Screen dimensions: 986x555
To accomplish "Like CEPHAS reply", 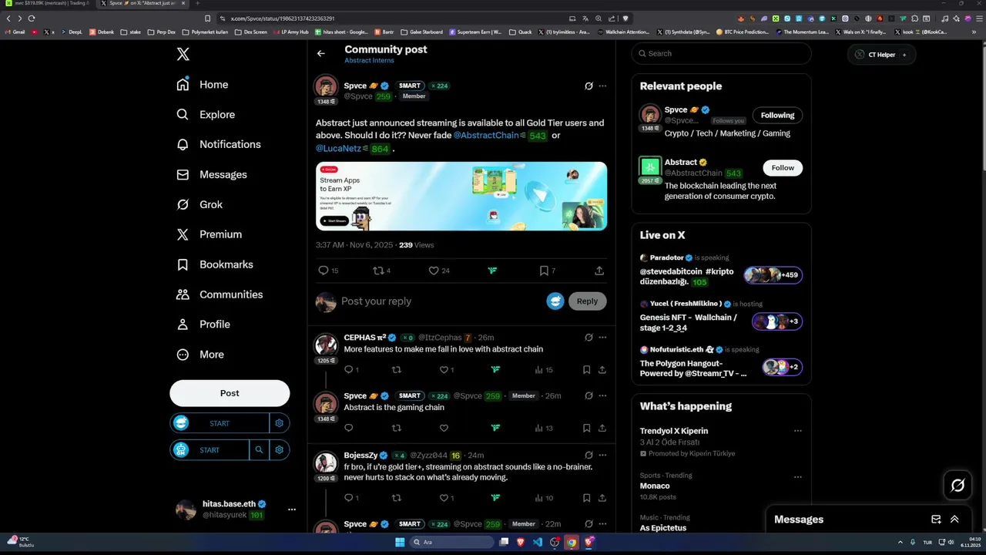I will click(x=447, y=370).
